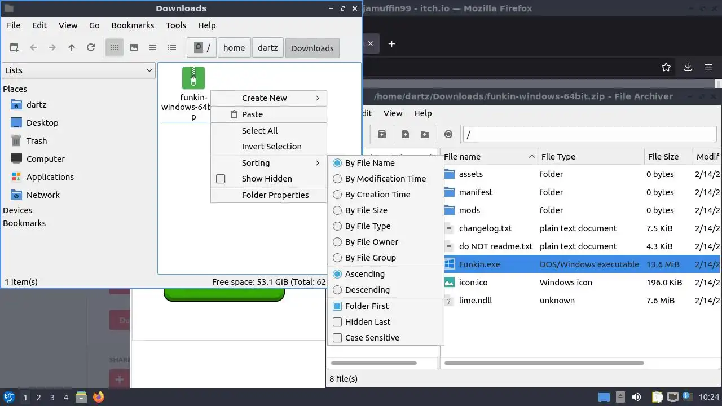Open the Tools menu in file manager
This screenshot has width=722, height=406.
click(176, 25)
